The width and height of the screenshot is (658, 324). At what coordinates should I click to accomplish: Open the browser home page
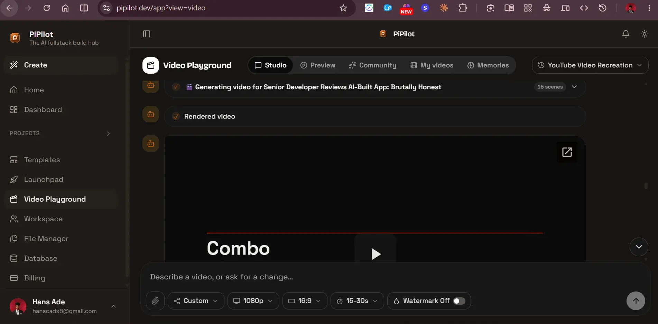65,8
